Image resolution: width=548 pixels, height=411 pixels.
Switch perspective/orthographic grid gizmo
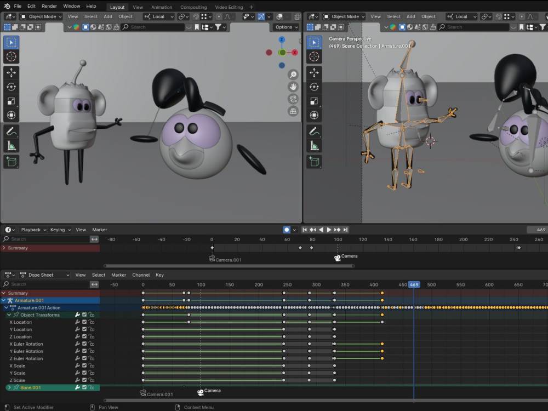click(293, 111)
